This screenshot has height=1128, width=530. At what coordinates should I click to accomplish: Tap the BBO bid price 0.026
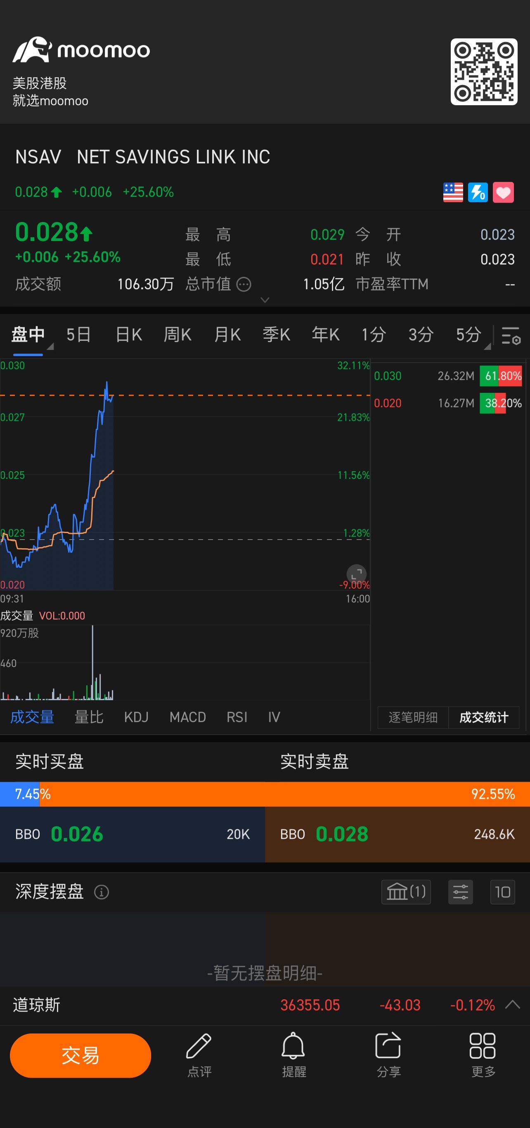77,834
